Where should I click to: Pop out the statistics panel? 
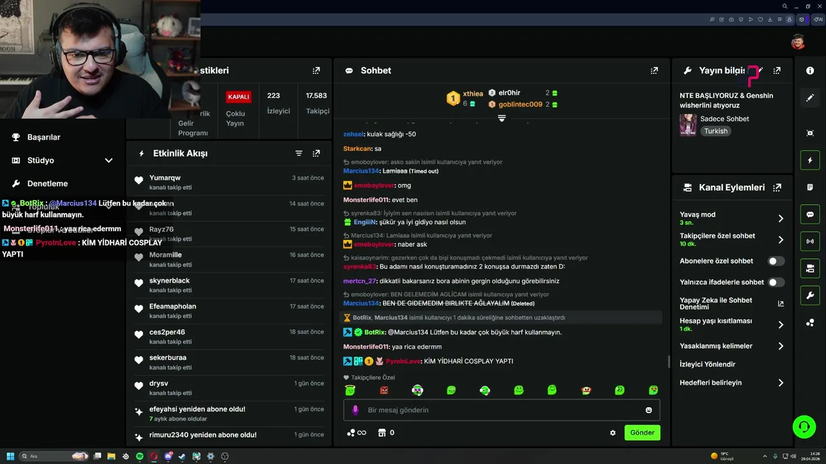coord(316,70)
